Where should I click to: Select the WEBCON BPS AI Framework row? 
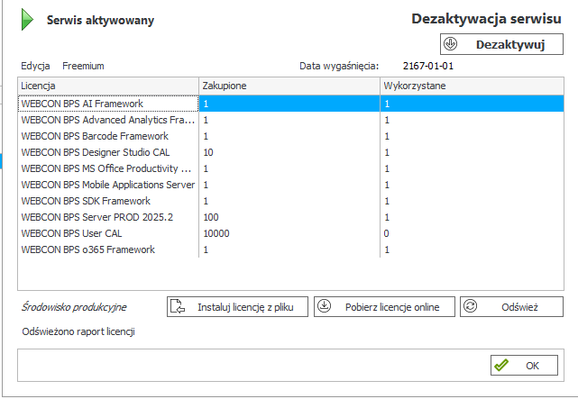pyautogui.click(x=291, y=104)
